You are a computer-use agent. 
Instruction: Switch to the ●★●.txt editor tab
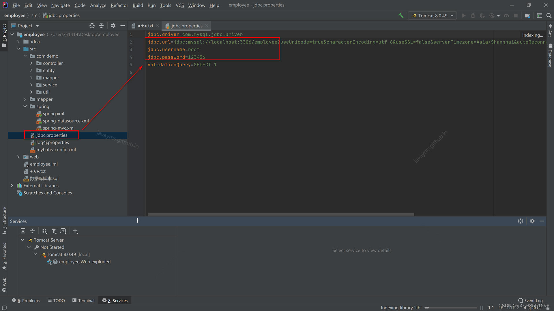pyautogui.click(x=145, y=26)
